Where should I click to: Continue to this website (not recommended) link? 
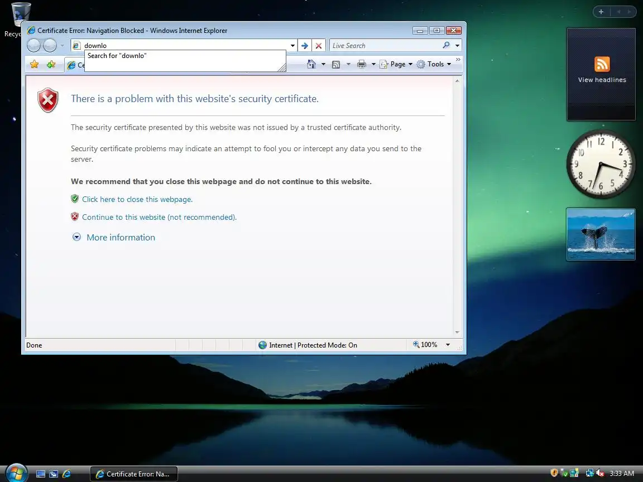coord(159,217)
